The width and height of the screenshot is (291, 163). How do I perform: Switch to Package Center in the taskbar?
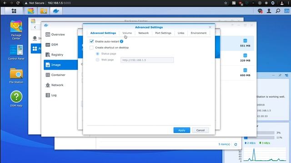31,11
